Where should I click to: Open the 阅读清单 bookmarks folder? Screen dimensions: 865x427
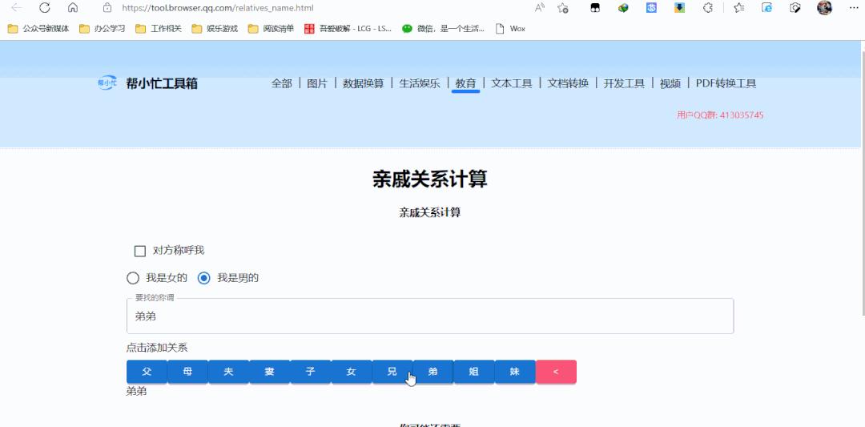tap(272, 29)
